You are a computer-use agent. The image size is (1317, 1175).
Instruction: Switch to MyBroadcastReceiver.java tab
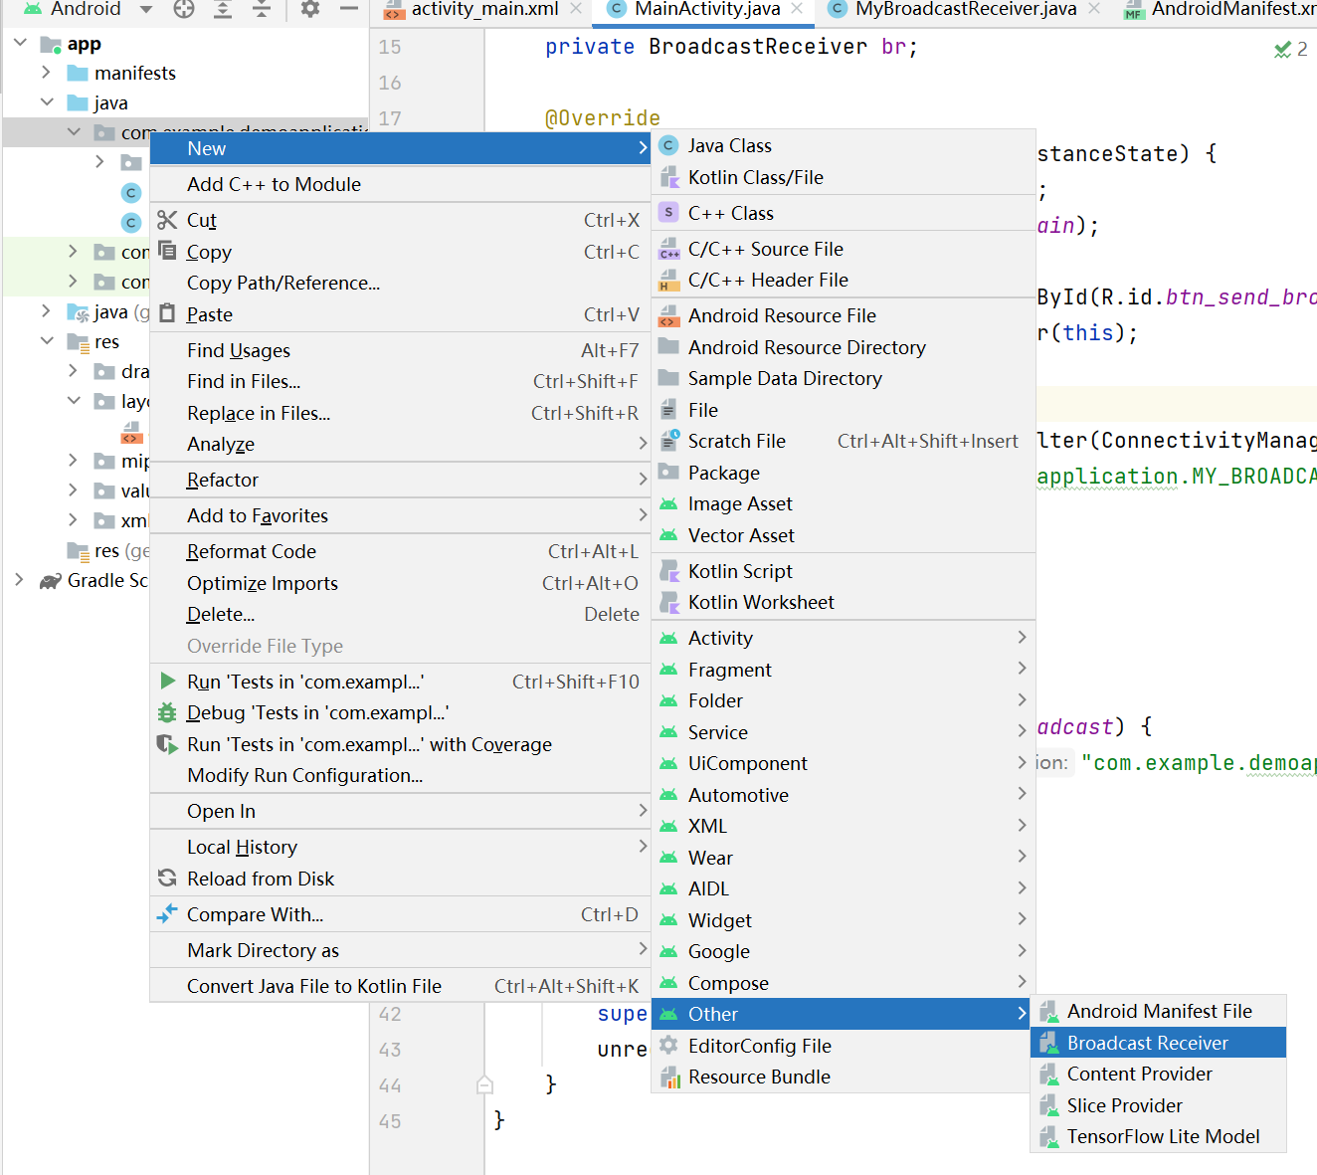coord(965,9)
